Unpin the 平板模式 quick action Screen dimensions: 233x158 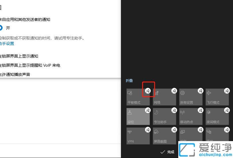point(148,91)
